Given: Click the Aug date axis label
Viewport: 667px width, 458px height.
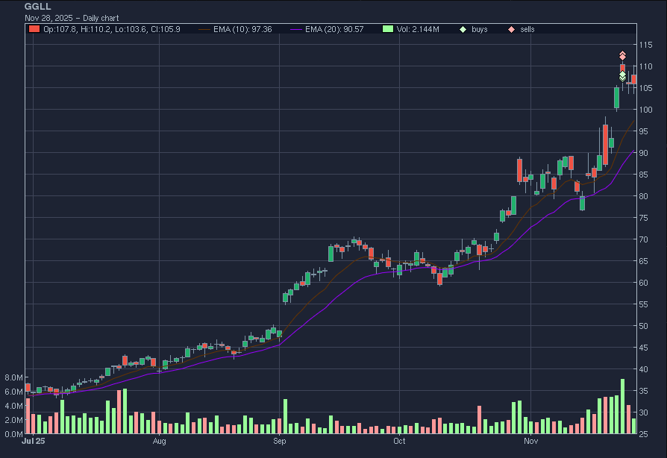Looking at the screenshot, I should 159,441.
